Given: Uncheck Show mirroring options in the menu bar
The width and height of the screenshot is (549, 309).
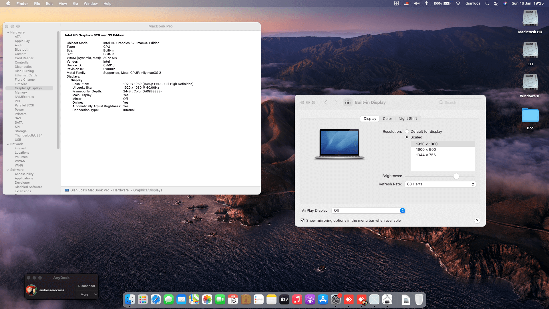Looking at the screenshot, I should 303,220.
